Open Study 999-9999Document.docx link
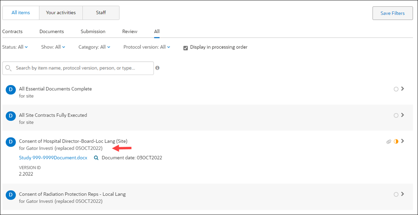This screenshot has width=418, height=215. tap(53, 158)
